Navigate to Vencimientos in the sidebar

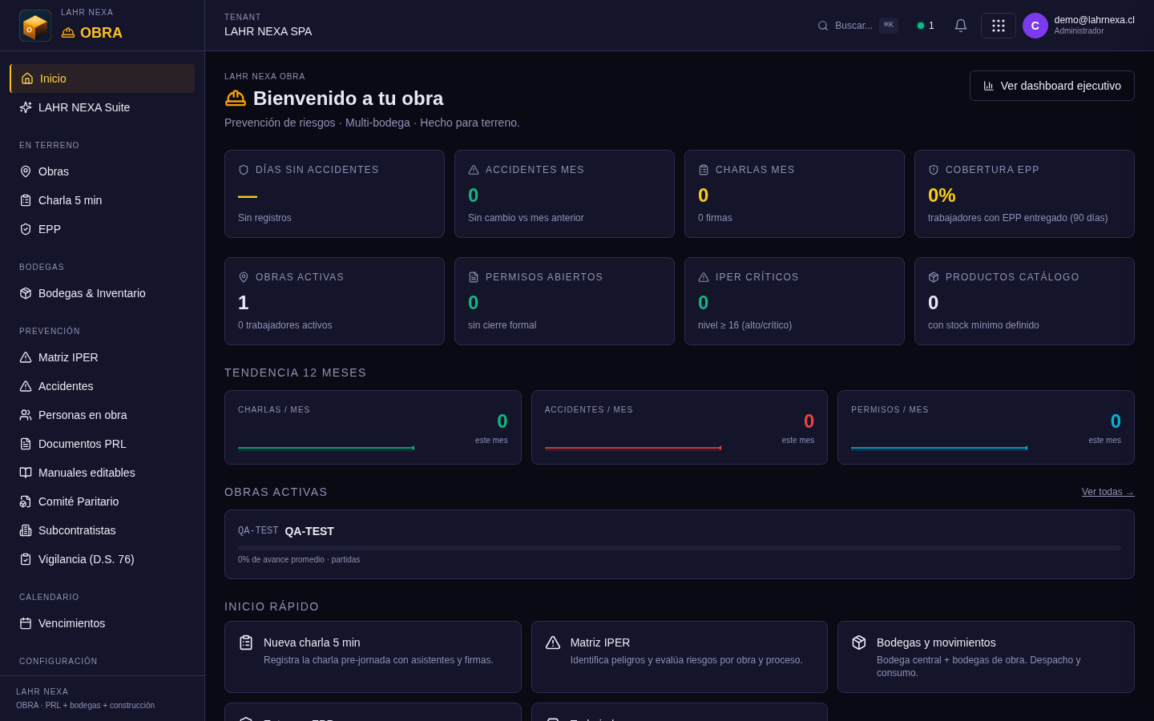[103, 623]
